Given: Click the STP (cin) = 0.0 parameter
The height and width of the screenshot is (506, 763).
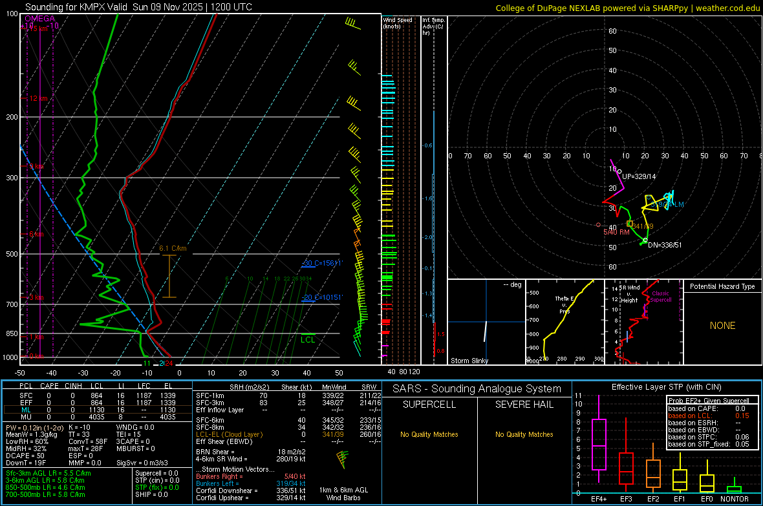Looking at the screenshot, I should (x=157, y=480).
